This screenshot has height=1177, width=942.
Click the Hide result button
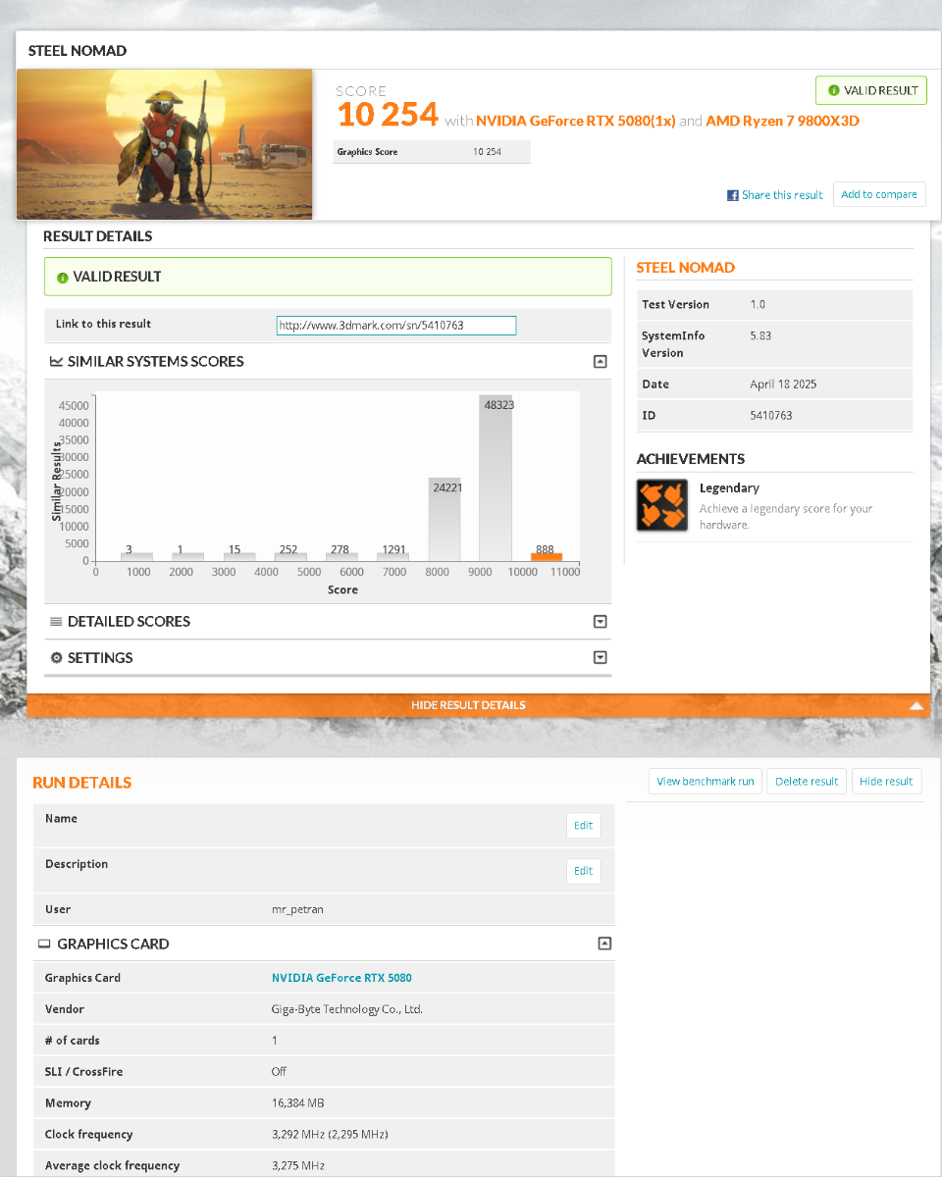886,782
